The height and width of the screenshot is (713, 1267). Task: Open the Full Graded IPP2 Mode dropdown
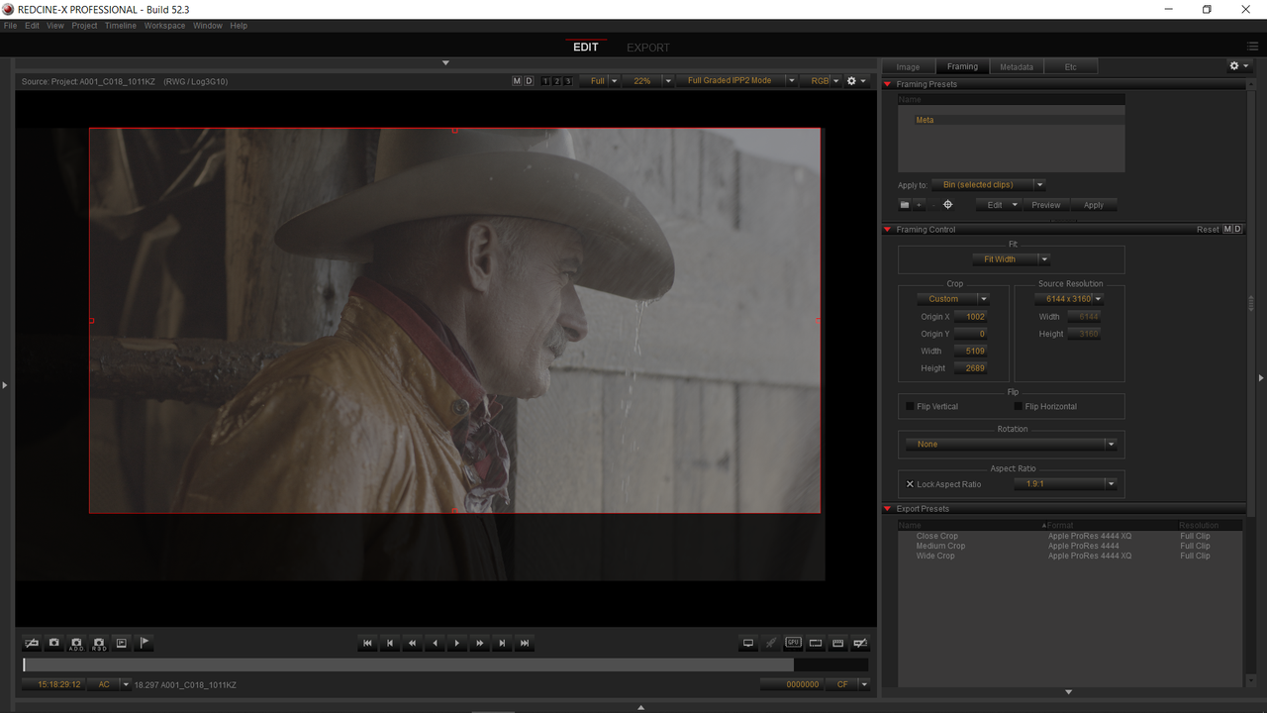point(735,81)
